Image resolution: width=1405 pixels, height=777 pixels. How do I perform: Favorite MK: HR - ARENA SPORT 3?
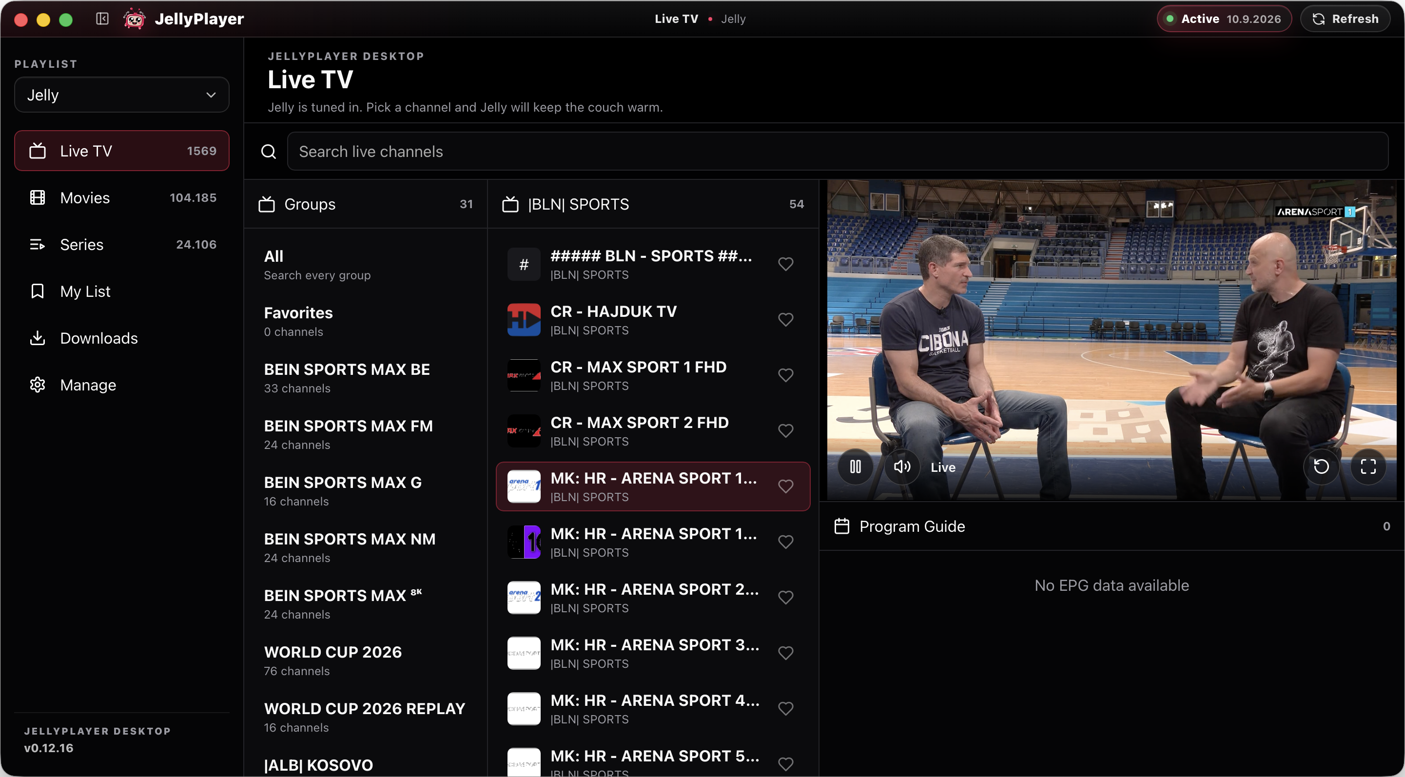pos(785,653)
